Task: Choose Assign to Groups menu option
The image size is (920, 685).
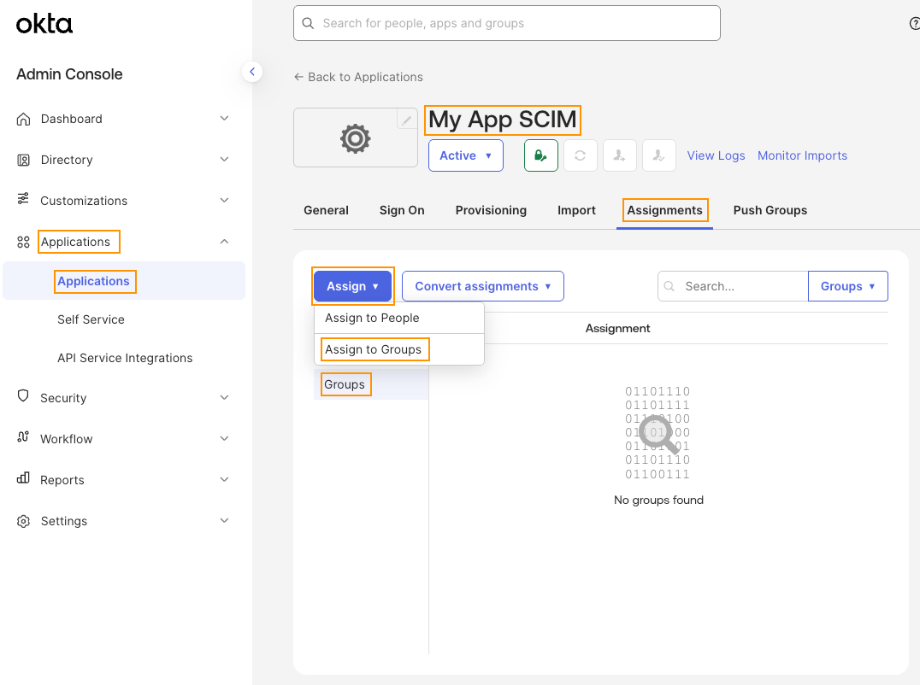Action: pyautogui.click(x=399, y=349)
